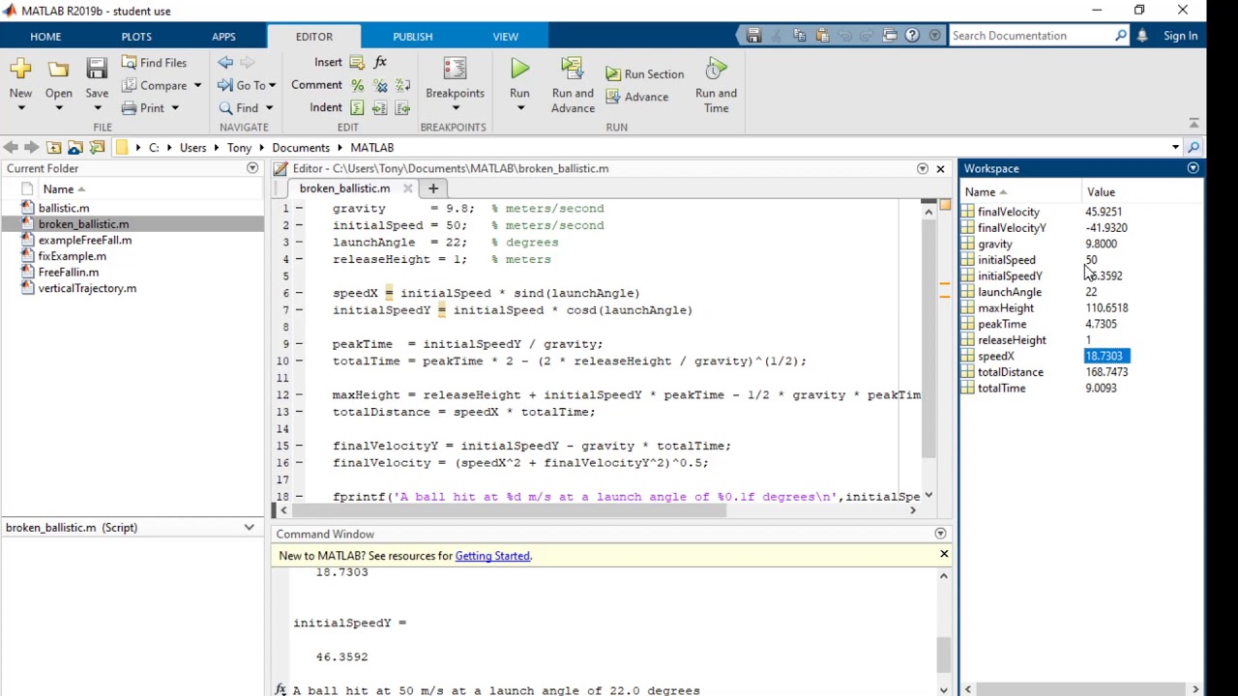Expand the Compare dropdown arrow
Viewport: 1238px width, 696px height.
coord(197,86)
